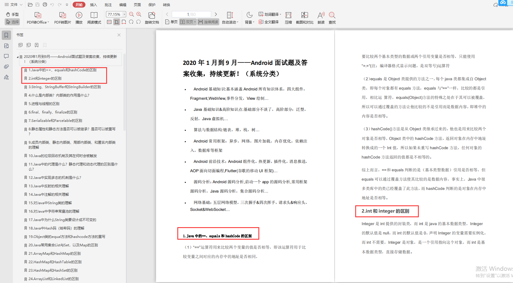The height and width of the screenshot is (283, 513).
Task: Open 截图和对比 screenshot and compare tool
Action: click(304, 18)
